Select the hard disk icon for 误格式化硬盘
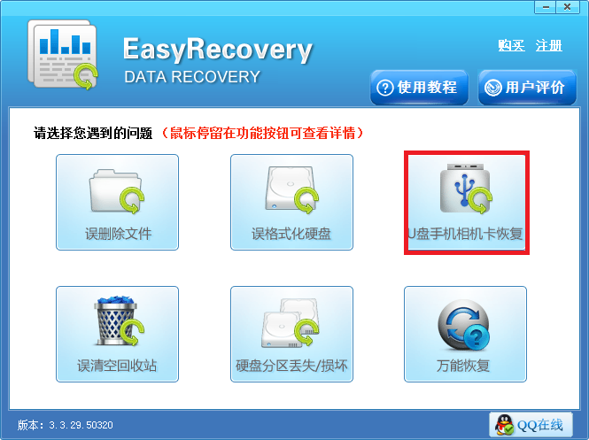 pyautogui.click(x=291, y=189)
